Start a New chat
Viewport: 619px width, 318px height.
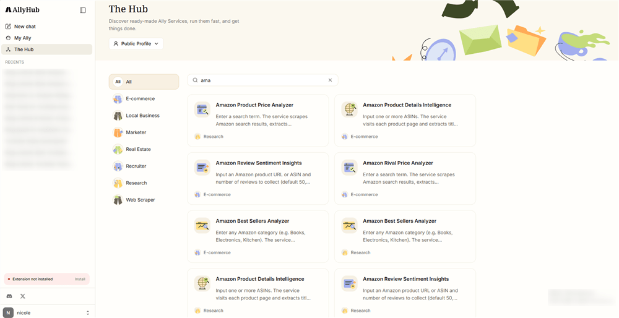click(x=46, y=27)
